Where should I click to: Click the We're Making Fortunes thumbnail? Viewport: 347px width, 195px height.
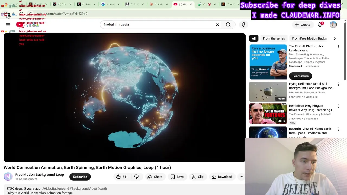268,114
